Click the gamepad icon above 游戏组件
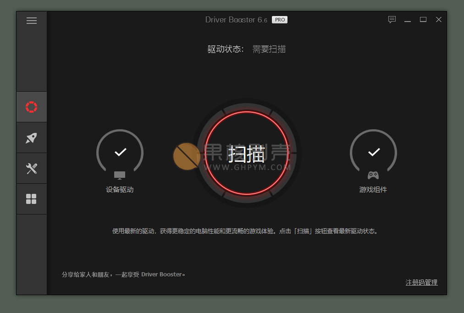Image resolution: width=464 pixels, height=313 pixels. point(373,175)
